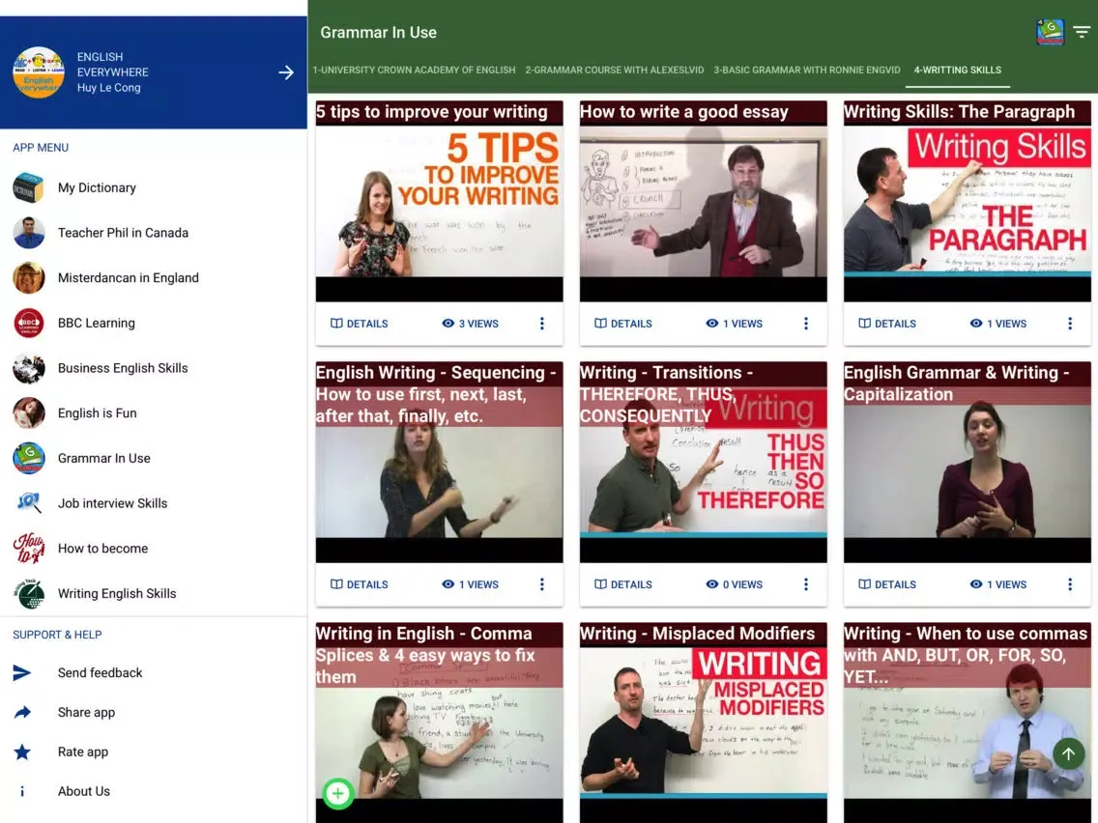Click the Rate app label
1098x823 pixels.
[x=83, y=752]
